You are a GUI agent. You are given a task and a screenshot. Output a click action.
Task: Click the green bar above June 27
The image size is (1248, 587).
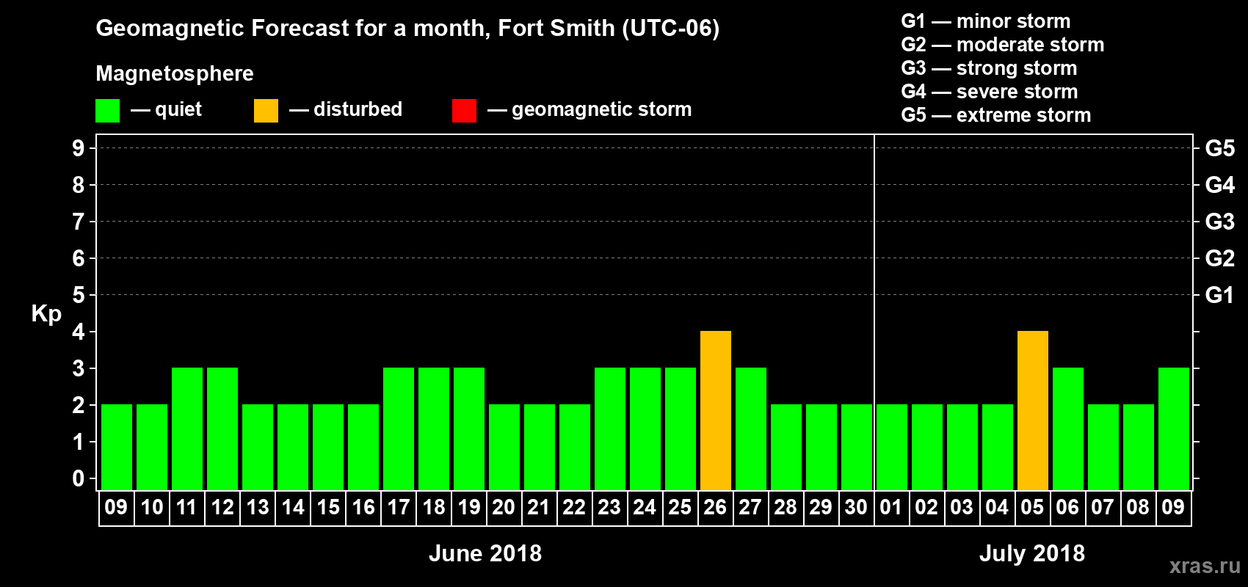click(x=751, y=429)
